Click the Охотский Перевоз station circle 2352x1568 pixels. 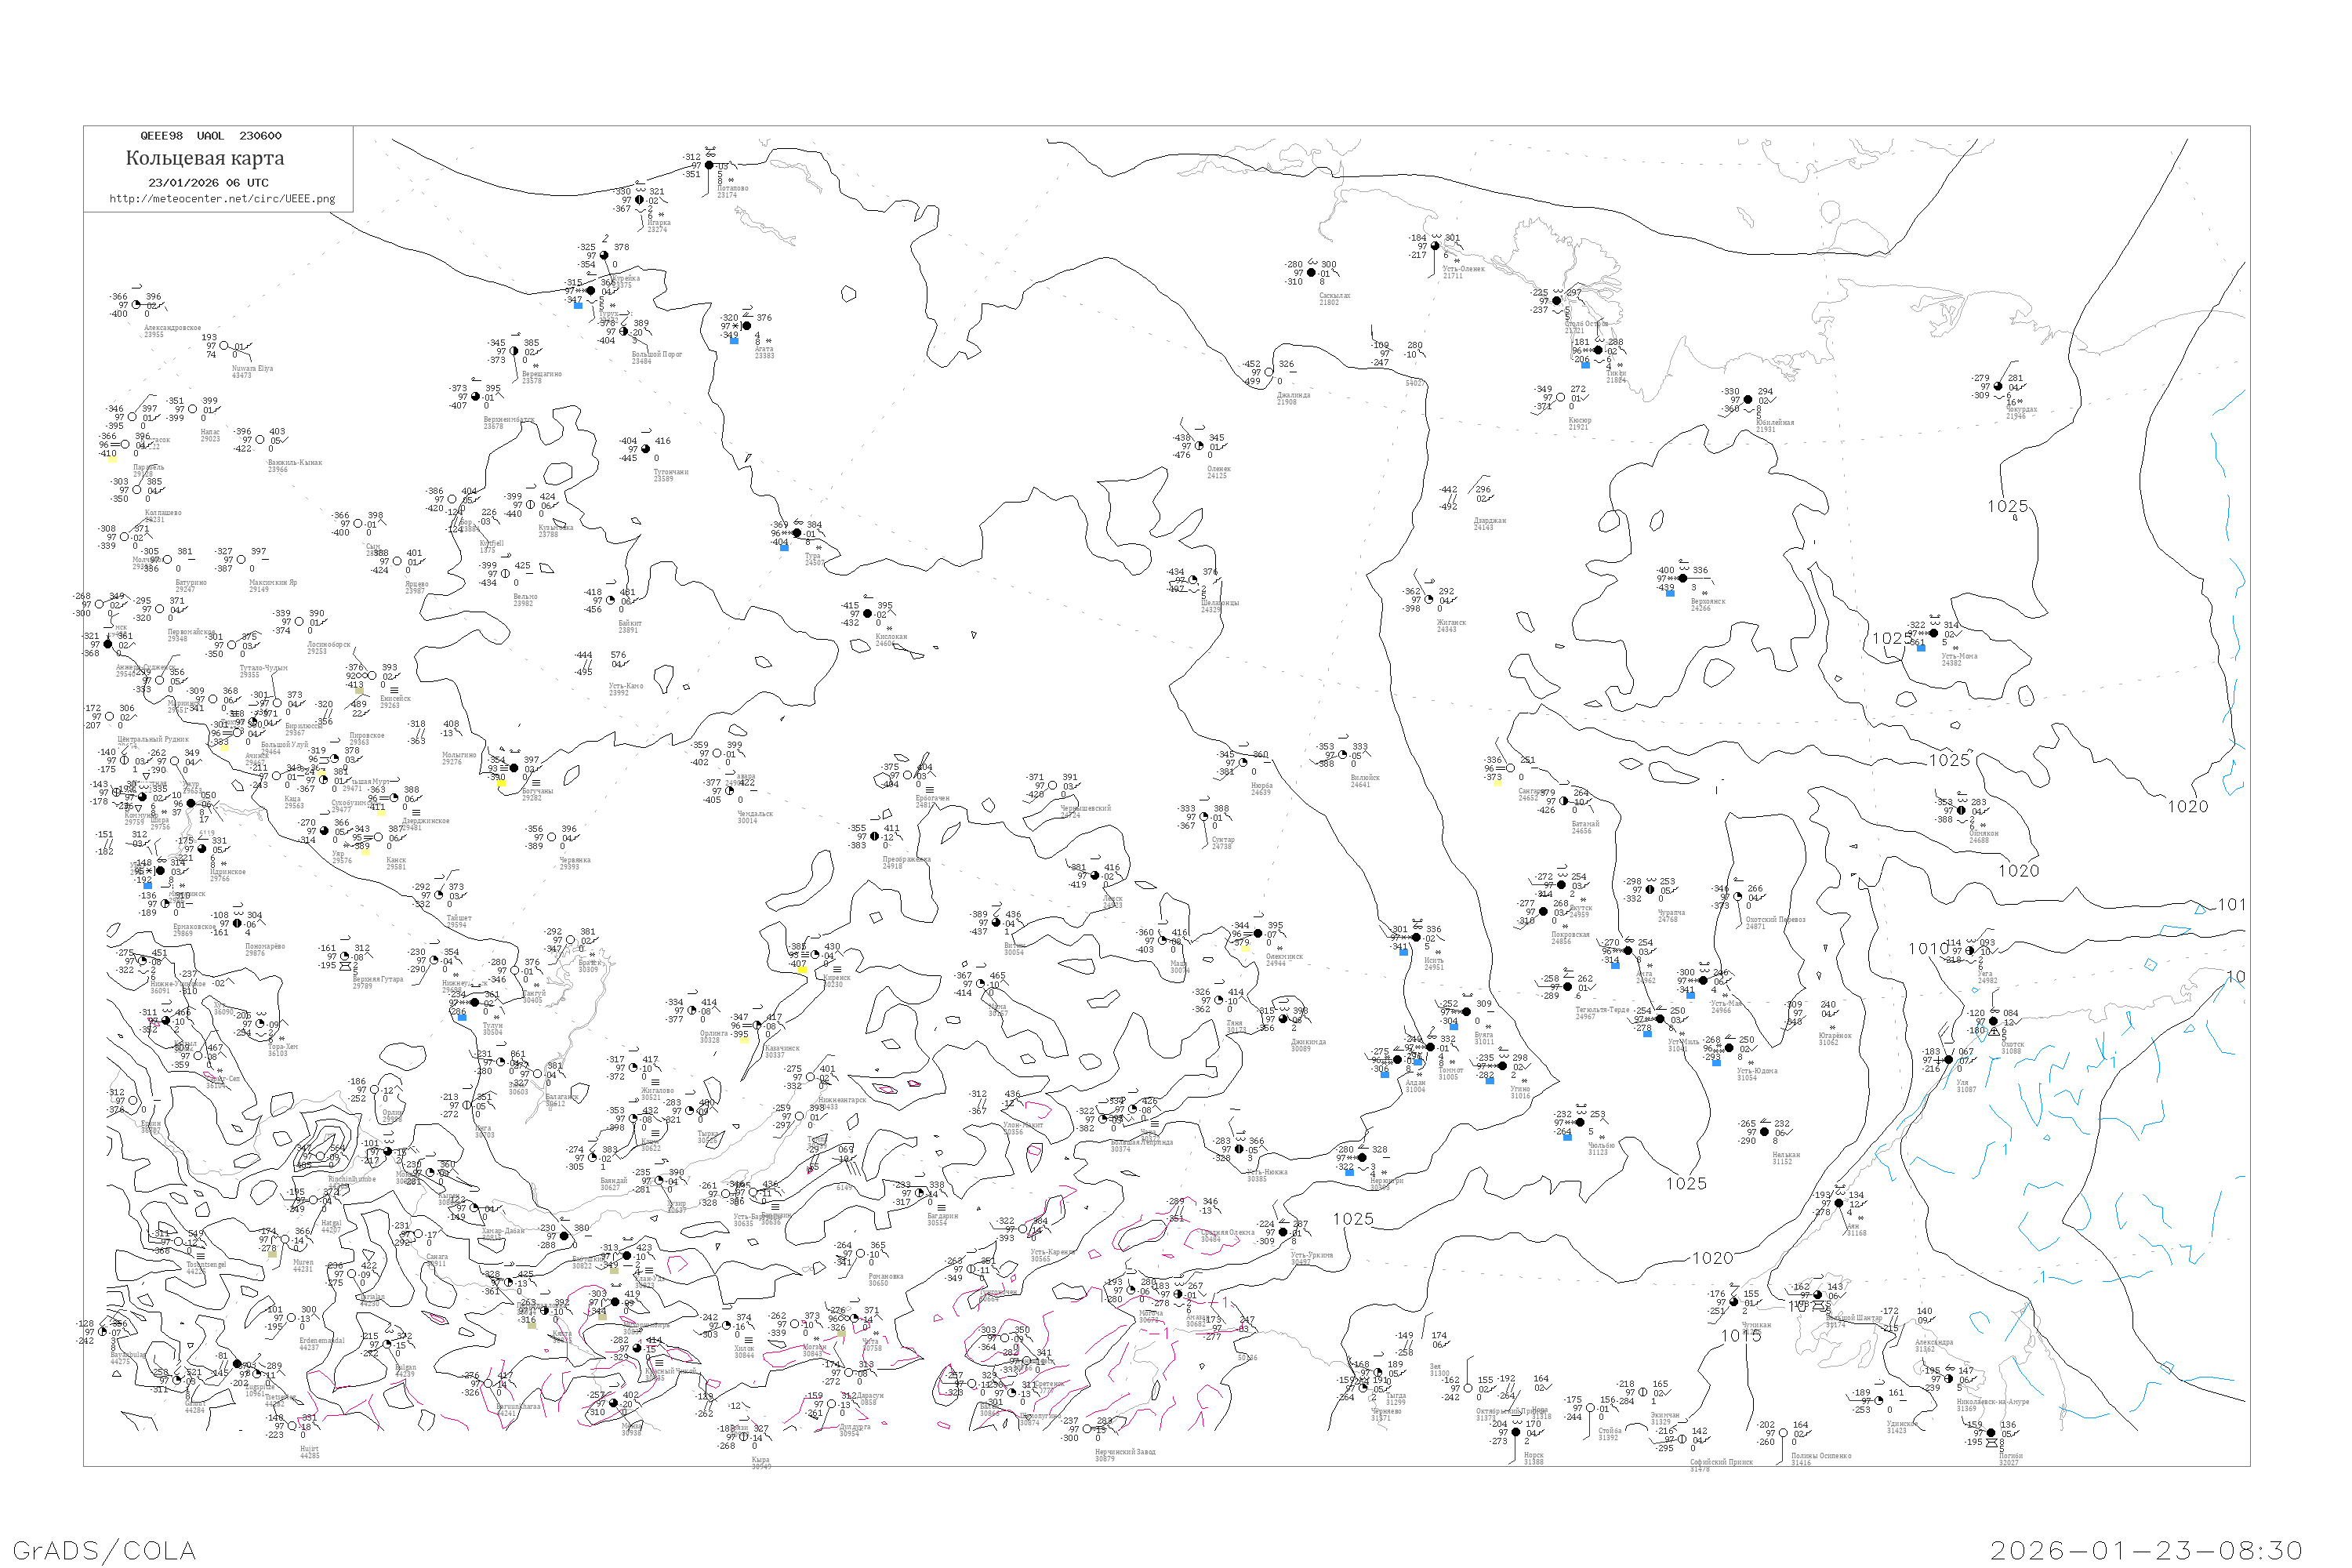point(1737,897)
